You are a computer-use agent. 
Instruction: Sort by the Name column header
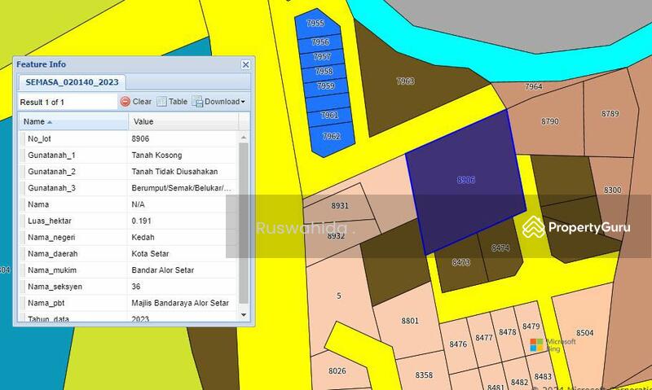73,121
